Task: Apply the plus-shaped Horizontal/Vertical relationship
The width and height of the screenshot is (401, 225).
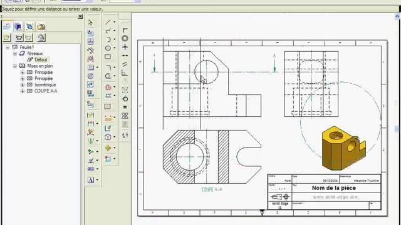Action: coord(125,47)
